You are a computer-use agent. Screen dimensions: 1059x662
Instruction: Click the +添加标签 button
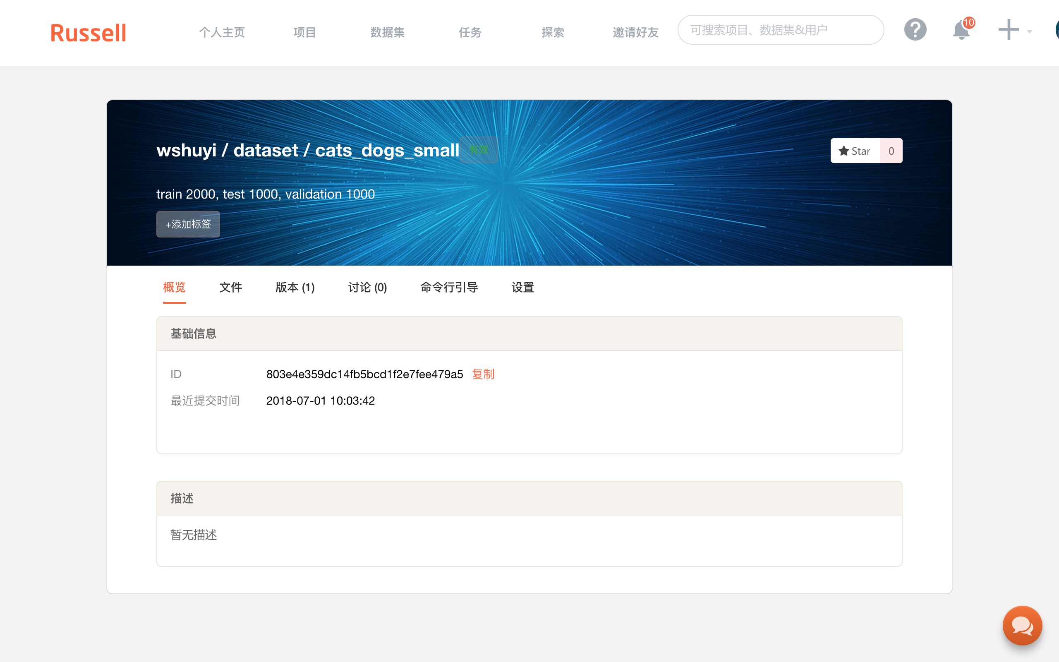pos(188,224)
